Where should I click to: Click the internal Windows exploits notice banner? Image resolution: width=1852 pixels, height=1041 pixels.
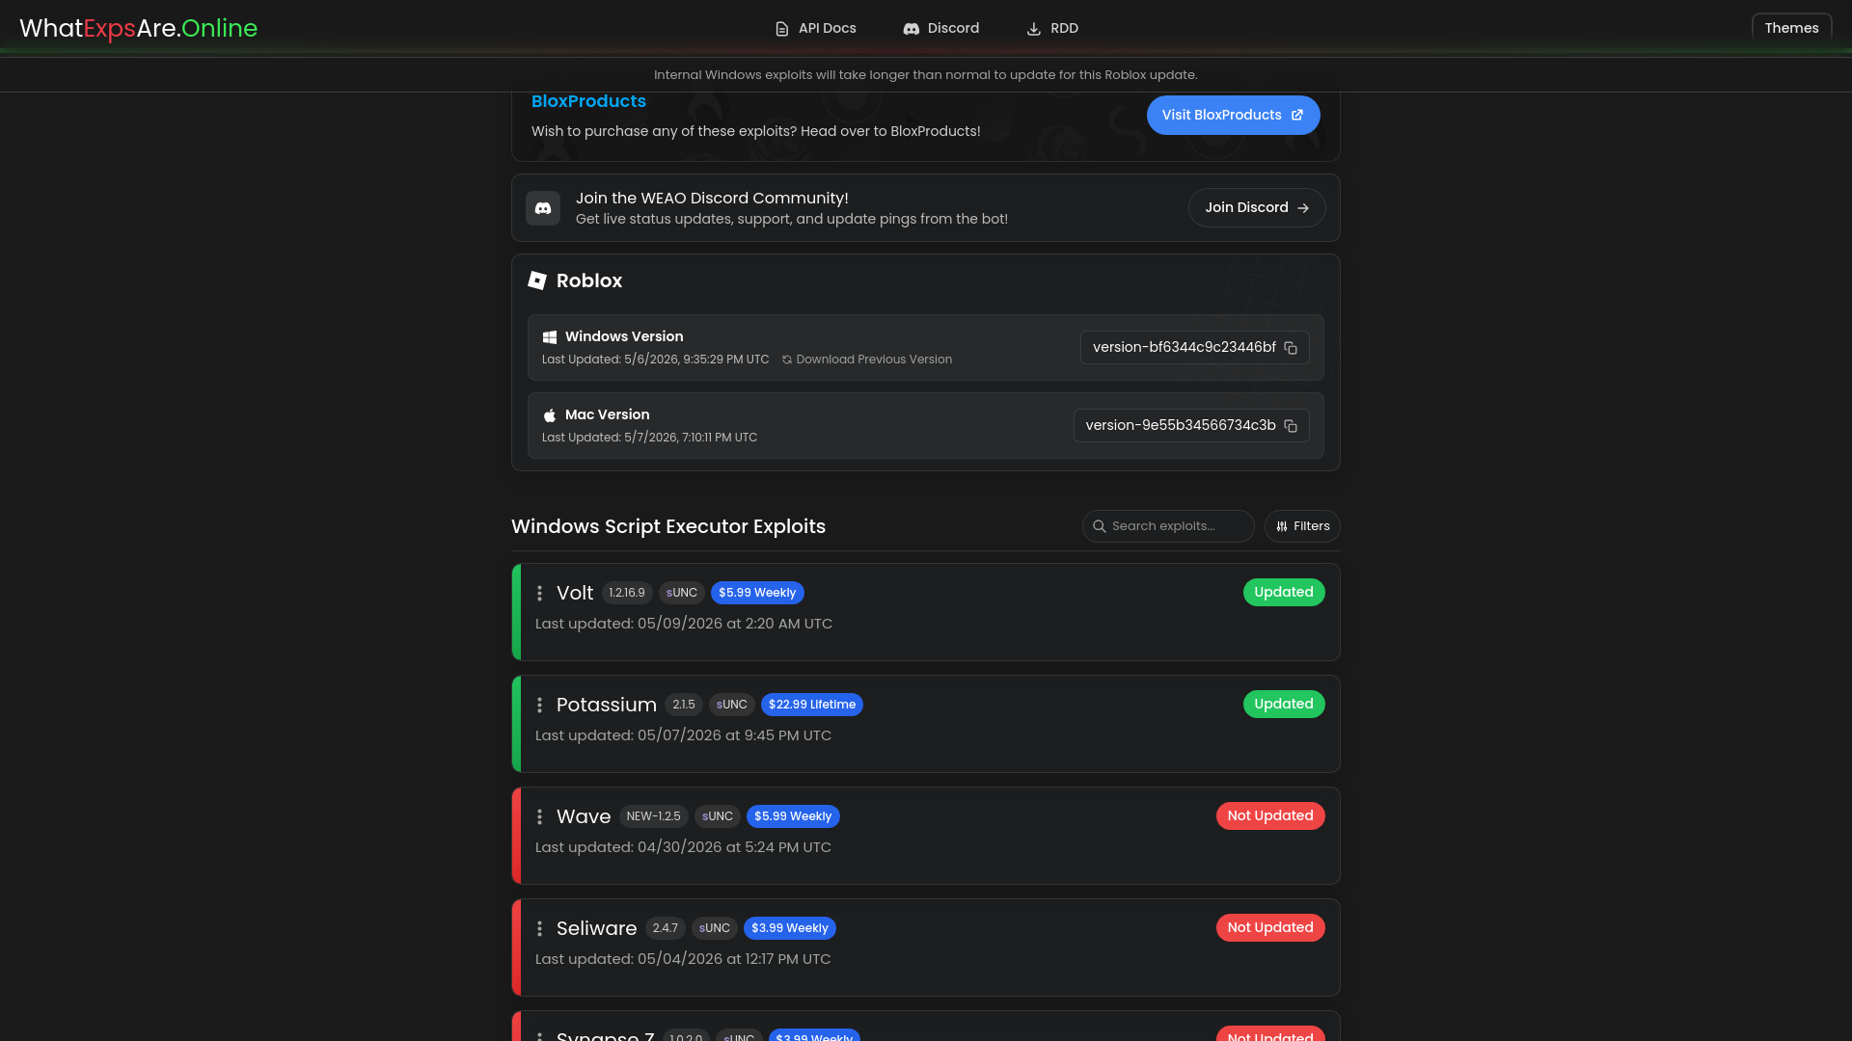[926, 75]
